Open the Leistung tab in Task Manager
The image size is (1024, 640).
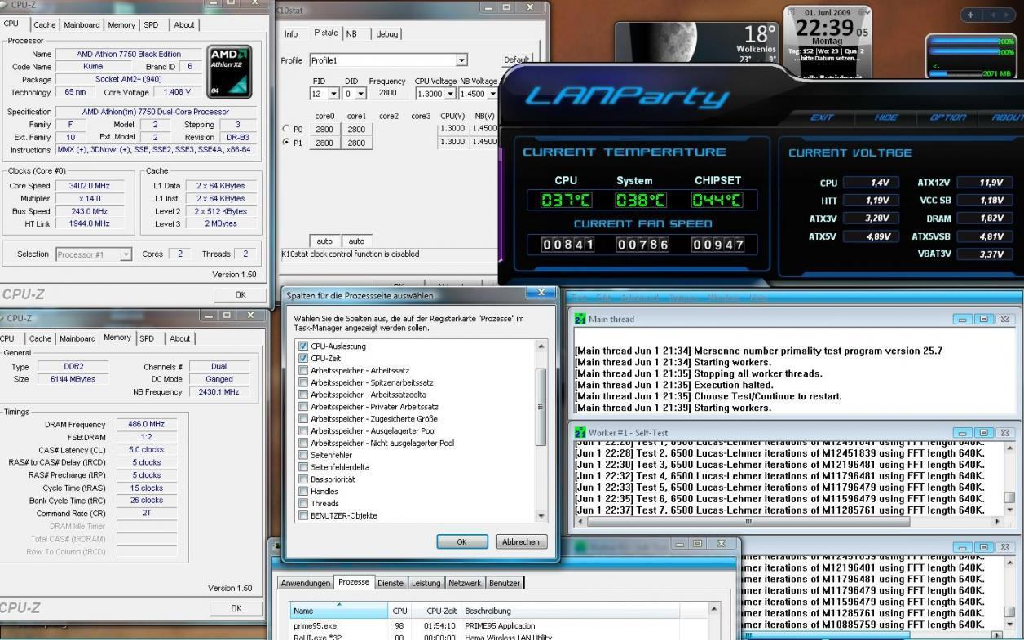(426, 583)
